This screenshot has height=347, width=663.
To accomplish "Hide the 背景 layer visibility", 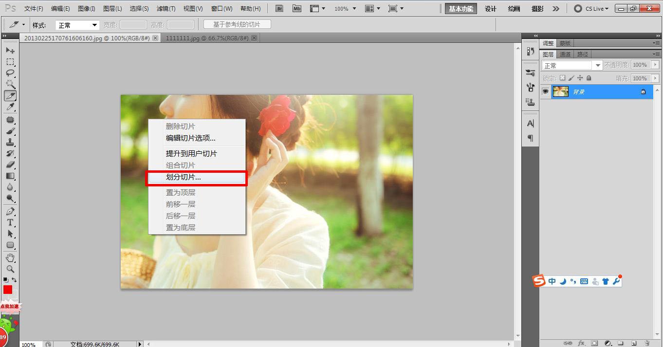I will point(545,91).
